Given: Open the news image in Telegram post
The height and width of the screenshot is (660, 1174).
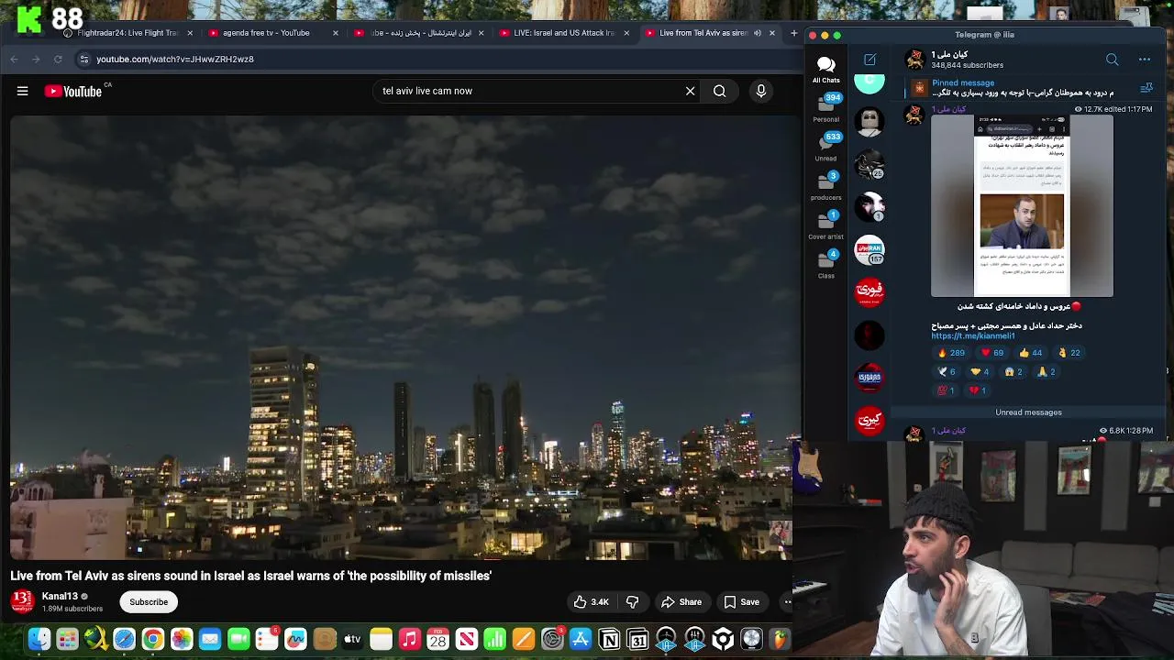Looking at the screenshot, I should (1022, 205).
